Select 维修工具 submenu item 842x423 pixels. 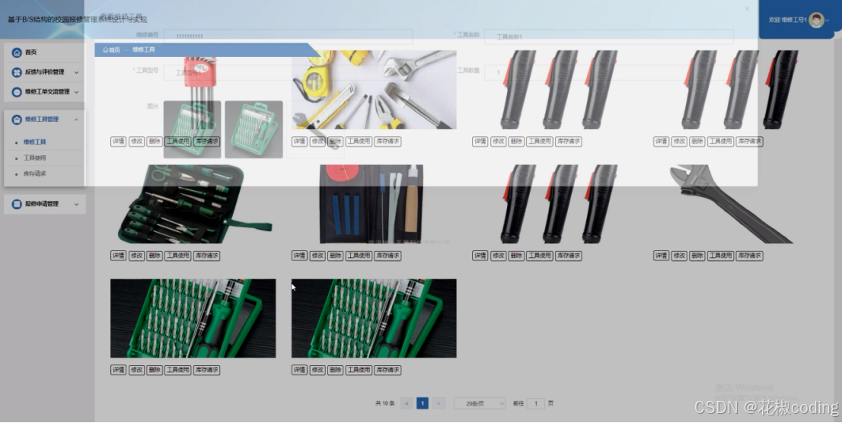(x=35, y=142)
